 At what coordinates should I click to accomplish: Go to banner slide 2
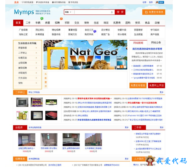[121, 67]
